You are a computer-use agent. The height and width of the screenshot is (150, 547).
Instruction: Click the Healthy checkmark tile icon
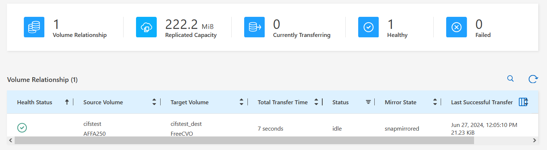tap(368, 27)
